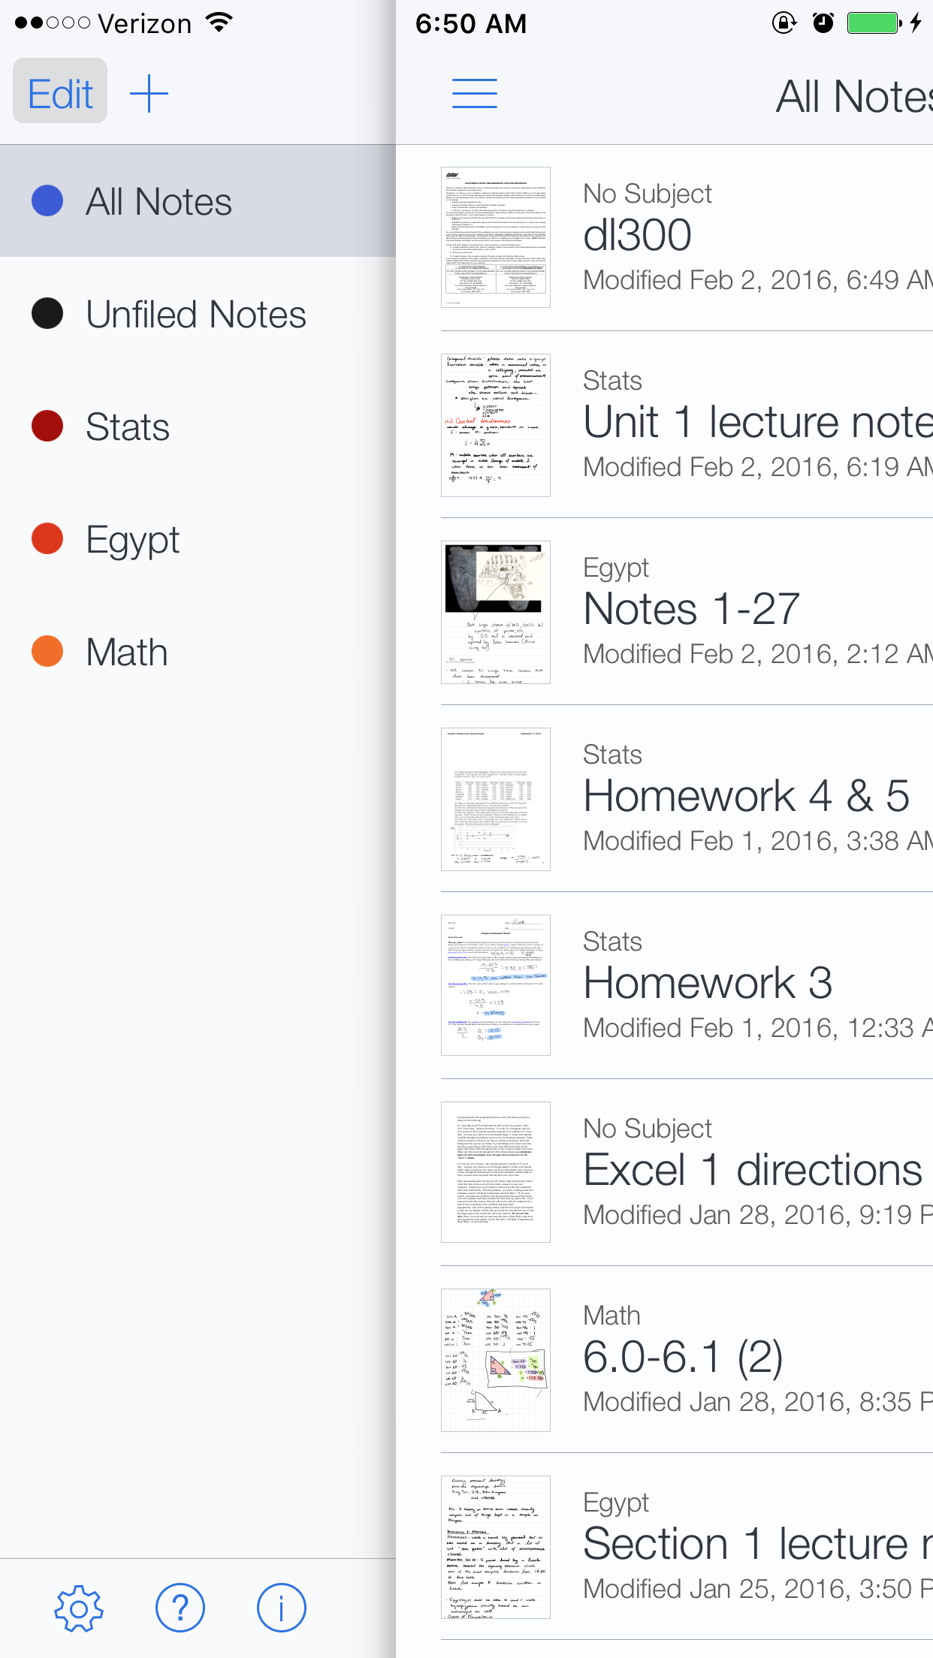Open the Unit 1 lecture notes thumbnail
This screenshot has height=1658, width=933.
click(x=496, y=425)
